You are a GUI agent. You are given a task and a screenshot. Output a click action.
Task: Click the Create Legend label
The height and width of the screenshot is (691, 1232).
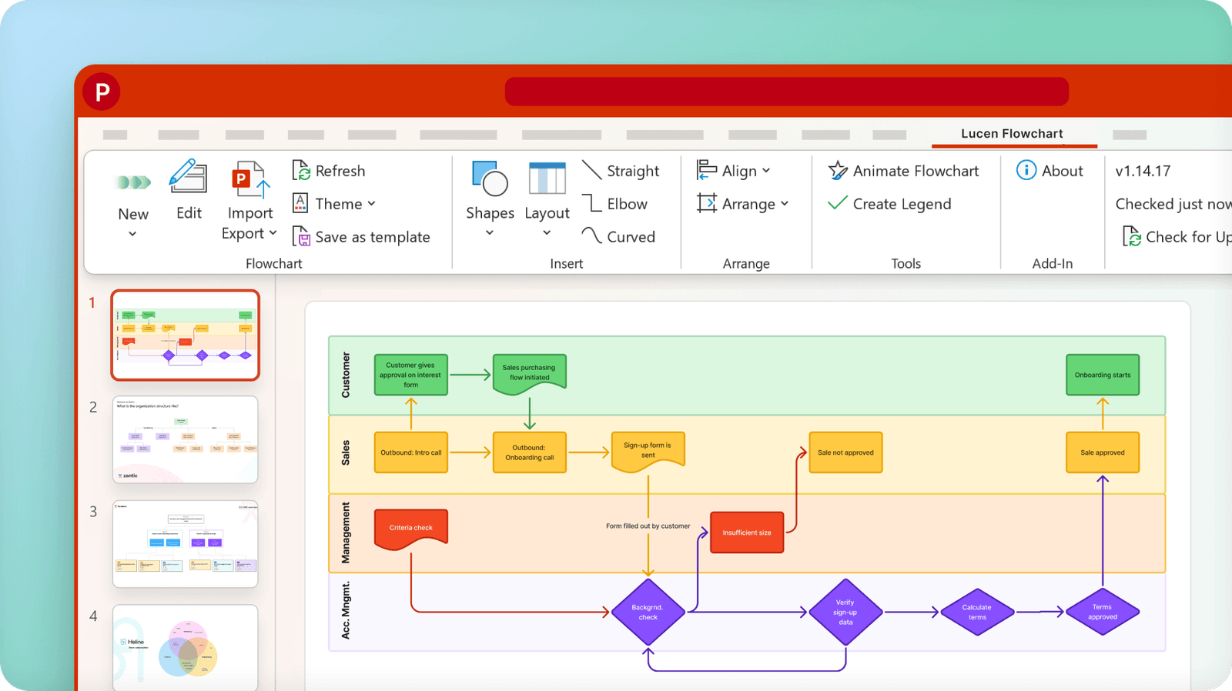pyautogui.click(x=902, y=204)
